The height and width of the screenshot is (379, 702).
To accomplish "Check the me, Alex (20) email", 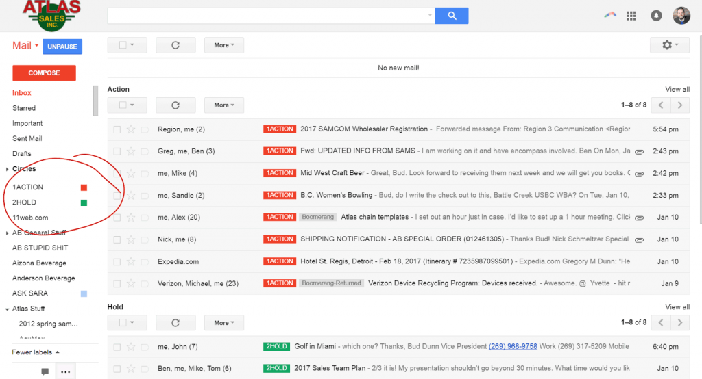I will point(117,218).
